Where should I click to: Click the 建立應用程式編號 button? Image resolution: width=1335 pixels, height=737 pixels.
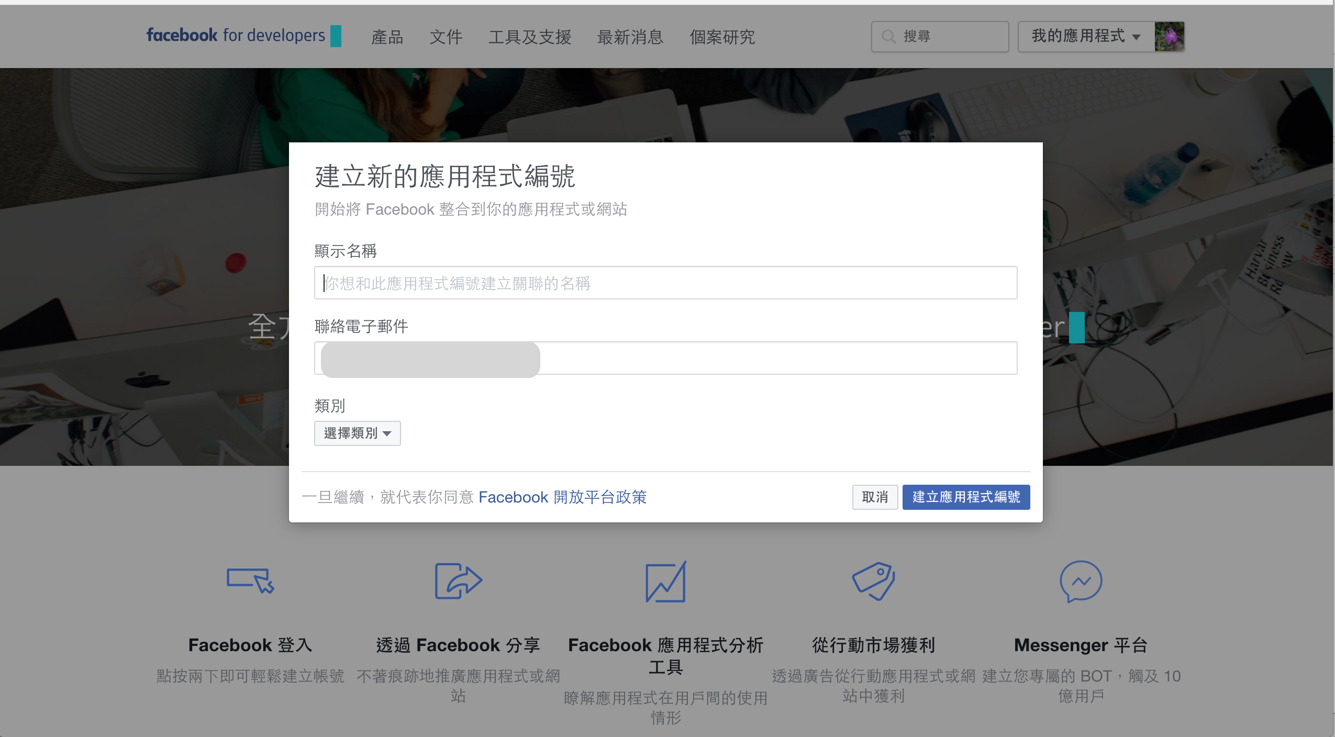pyautogui.click(x=966, y=497)
